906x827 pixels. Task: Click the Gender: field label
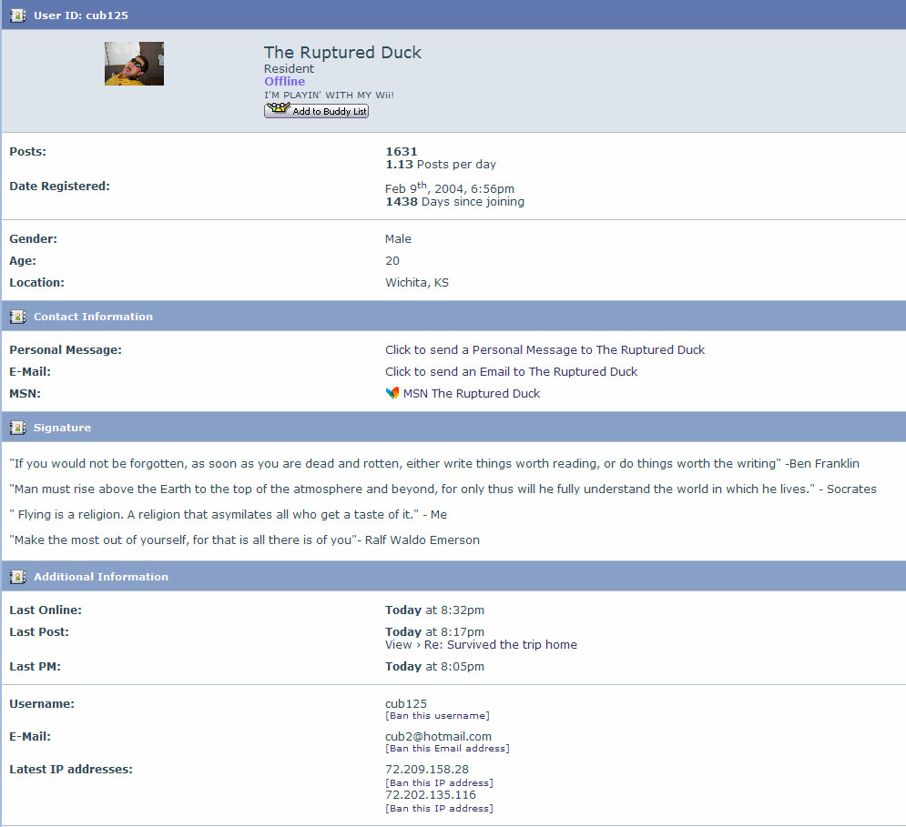33,239
